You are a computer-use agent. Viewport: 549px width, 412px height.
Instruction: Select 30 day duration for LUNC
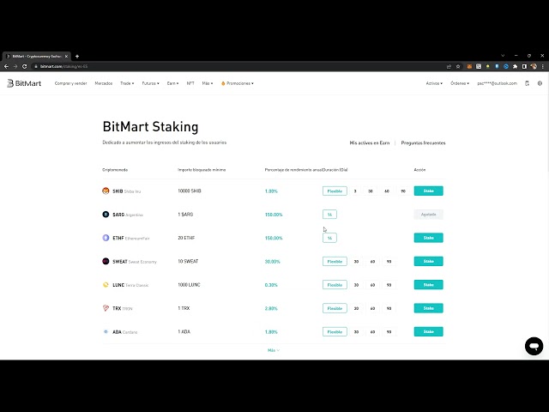[x=356, y=285]
